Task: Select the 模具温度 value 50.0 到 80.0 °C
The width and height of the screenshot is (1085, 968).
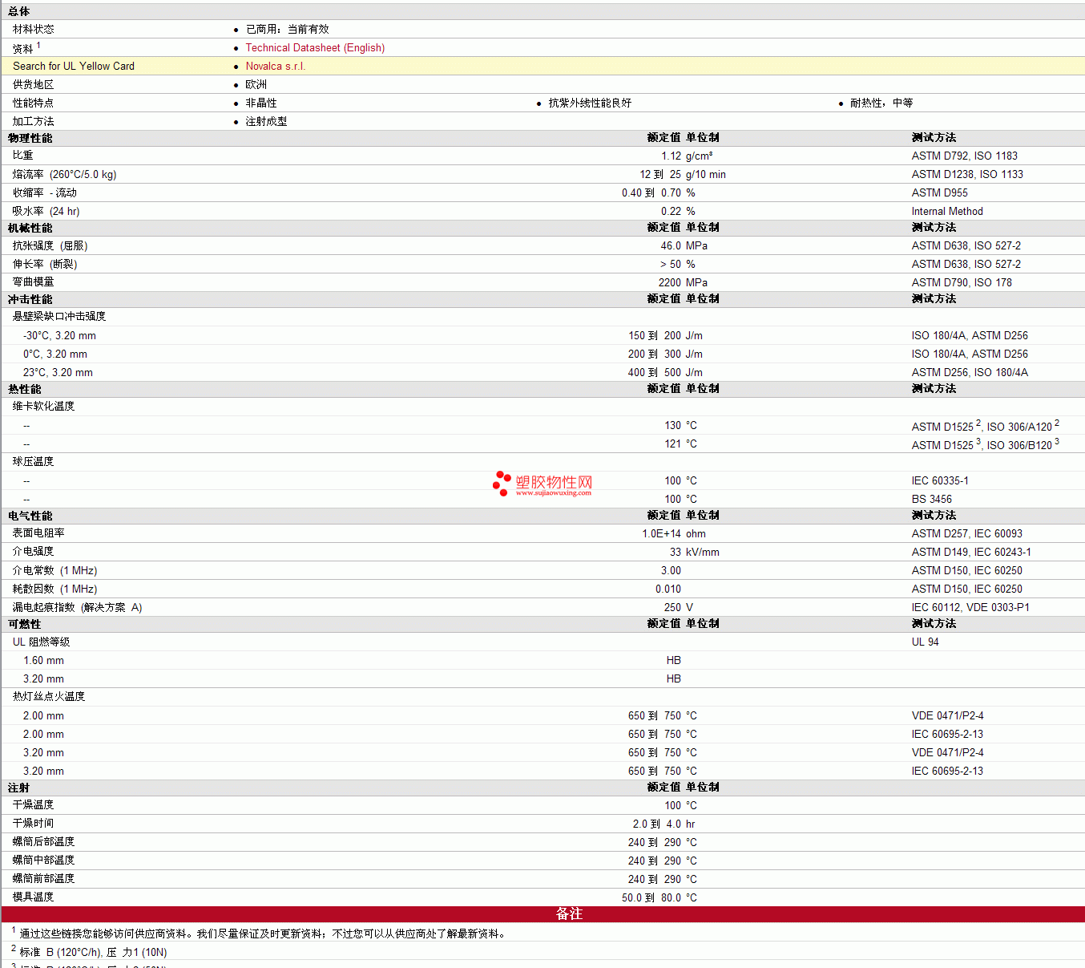Action: pyautogui.click(x=659, y=897)
